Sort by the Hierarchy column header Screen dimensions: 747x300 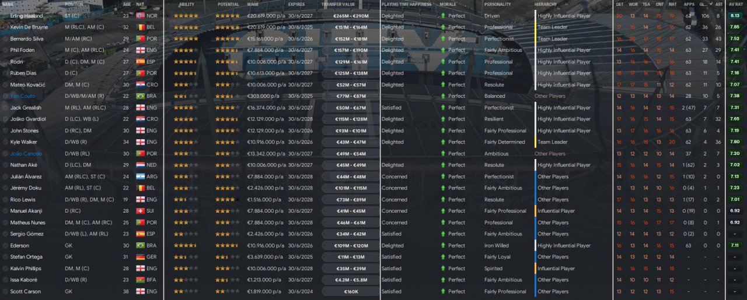click(x=546, y=4)
